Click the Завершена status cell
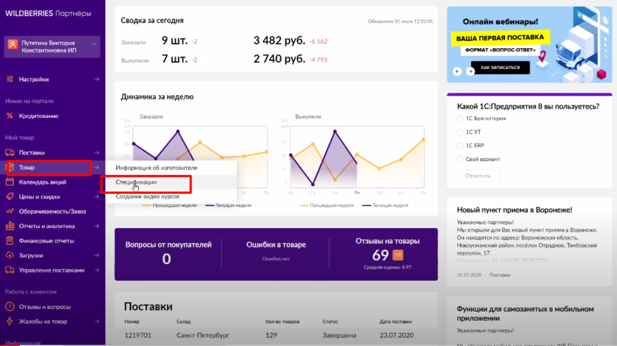 (339, 335)
